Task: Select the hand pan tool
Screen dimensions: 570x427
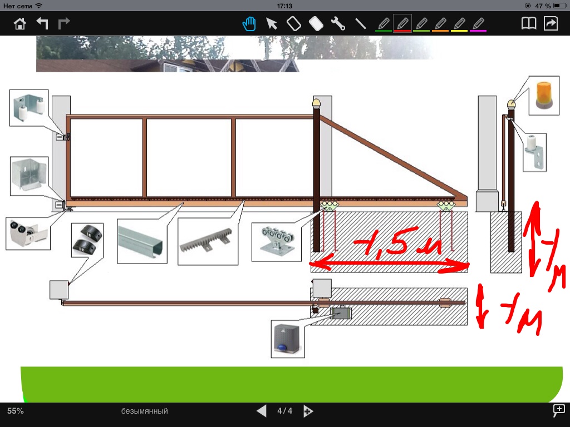Action: (x=249, y=23)
